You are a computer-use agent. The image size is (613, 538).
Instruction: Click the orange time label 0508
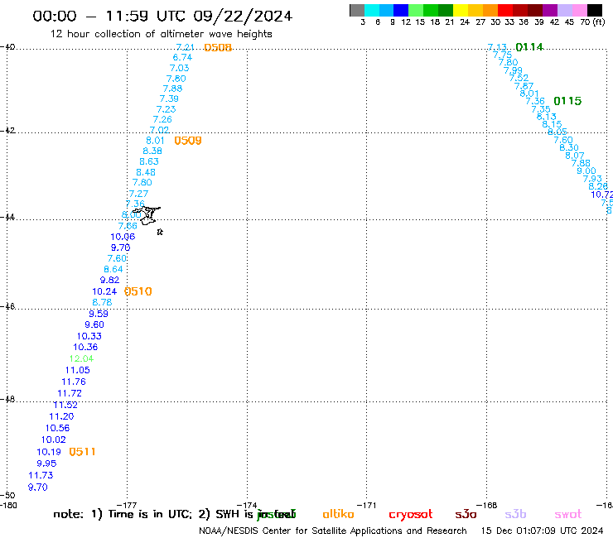(218, 48)
